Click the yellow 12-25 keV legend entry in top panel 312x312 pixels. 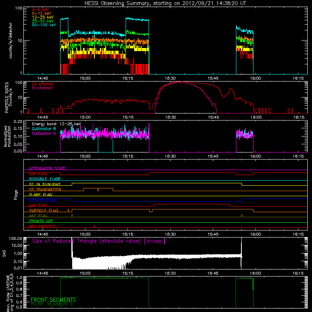[x=43, y=17]
